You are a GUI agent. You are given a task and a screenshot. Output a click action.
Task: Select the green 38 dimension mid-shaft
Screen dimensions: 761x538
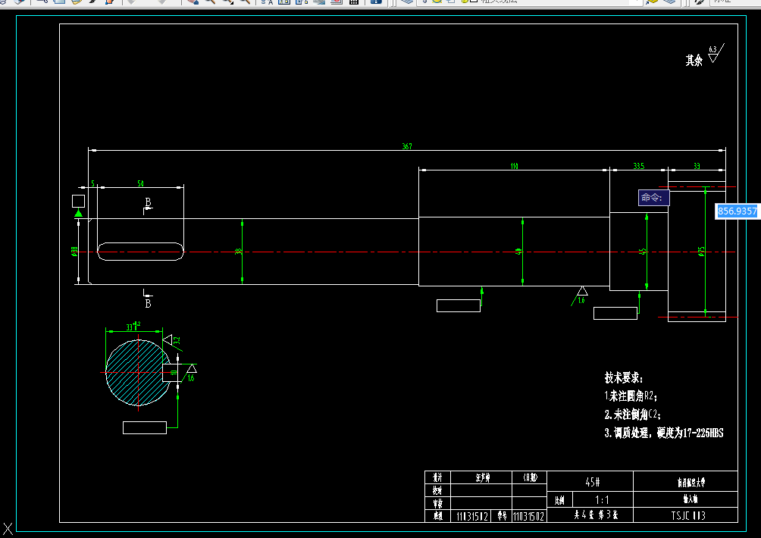click(238, 252)
